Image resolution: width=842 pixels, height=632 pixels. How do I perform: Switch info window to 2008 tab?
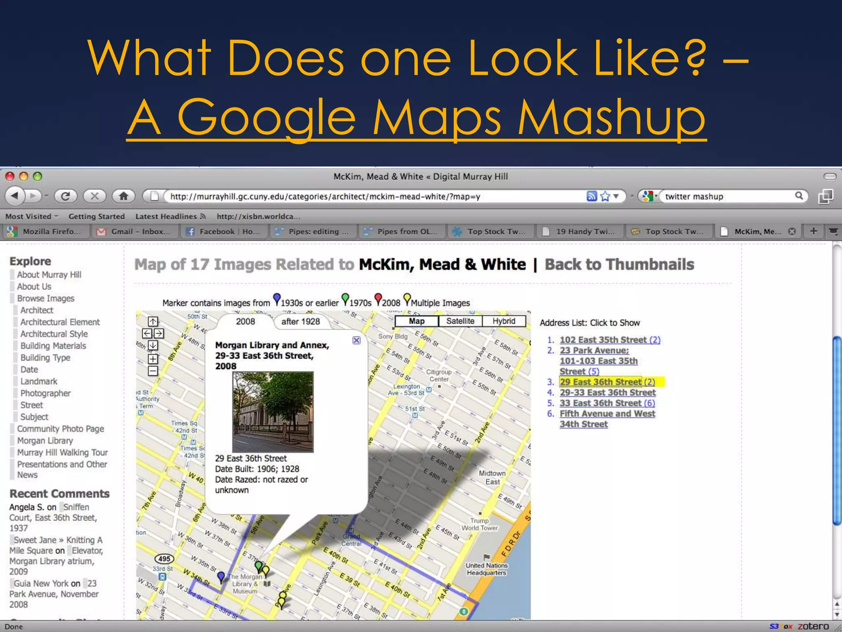click(x=245, y=321)
